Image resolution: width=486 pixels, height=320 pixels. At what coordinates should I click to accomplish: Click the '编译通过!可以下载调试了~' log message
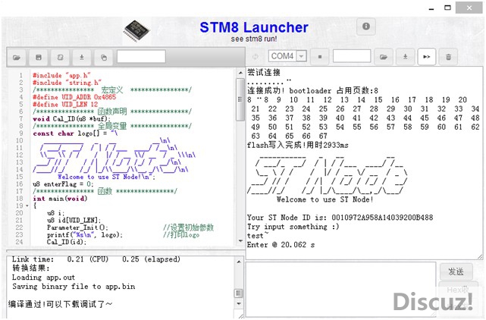coord(60,304)
